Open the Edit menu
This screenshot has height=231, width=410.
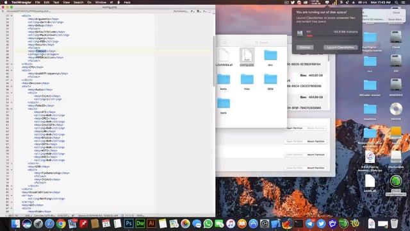(x=47, y=3)
